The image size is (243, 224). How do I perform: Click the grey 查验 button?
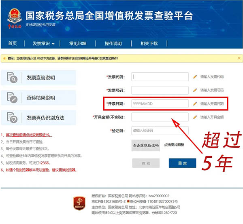tap(146, 163)
